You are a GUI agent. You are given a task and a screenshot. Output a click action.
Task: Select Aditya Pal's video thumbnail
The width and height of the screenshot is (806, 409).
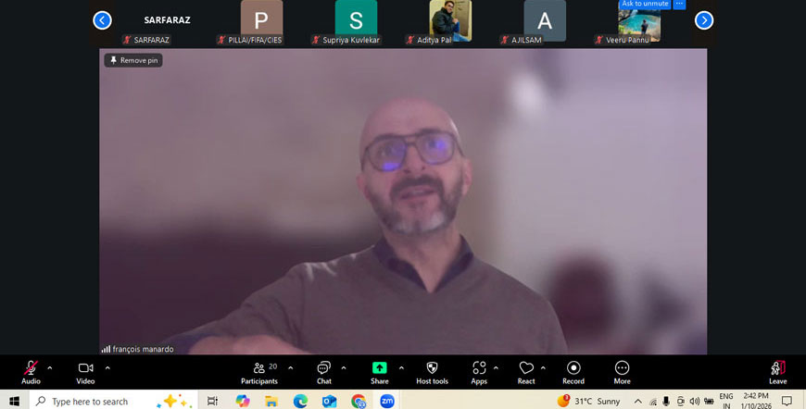[x=450, y=19]
